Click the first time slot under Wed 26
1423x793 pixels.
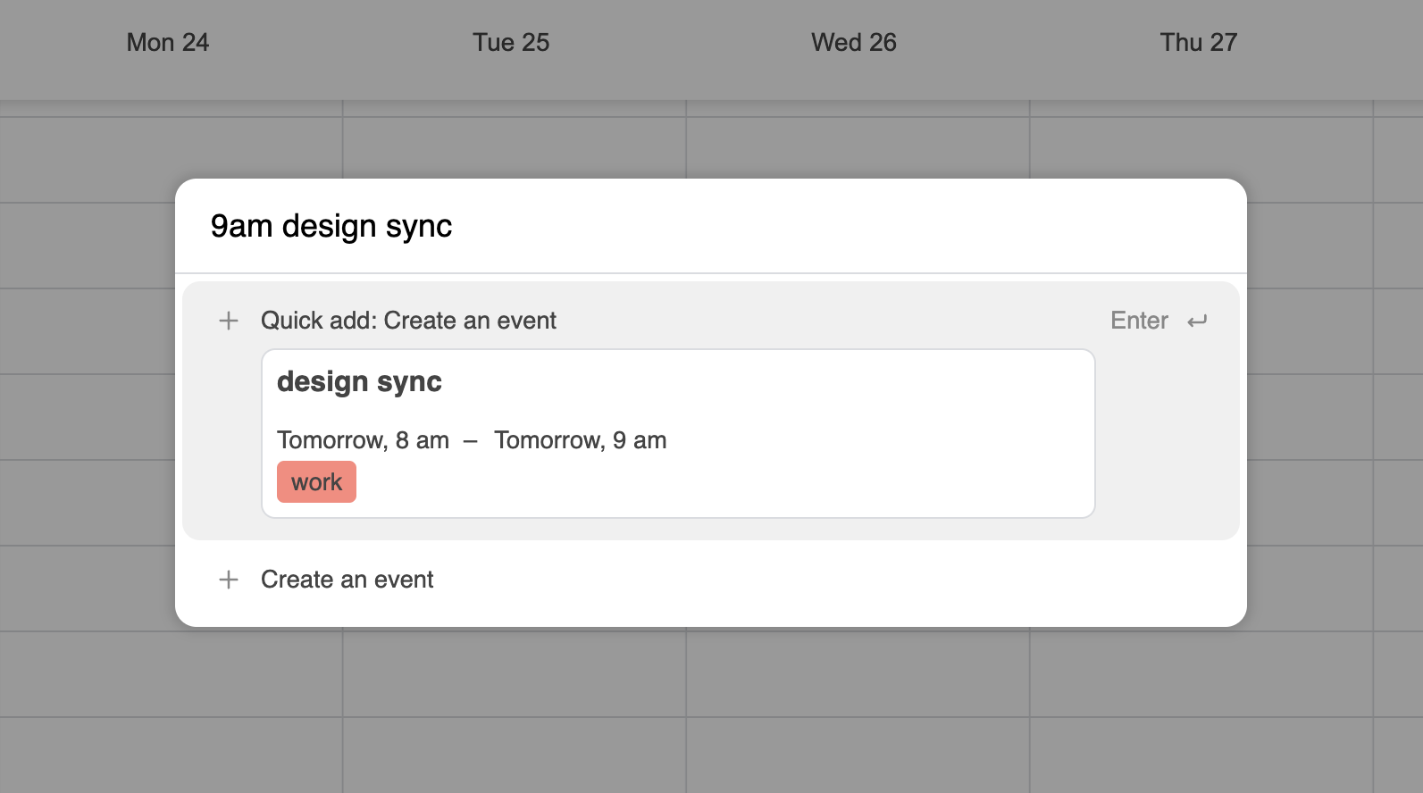click(858, 147)
